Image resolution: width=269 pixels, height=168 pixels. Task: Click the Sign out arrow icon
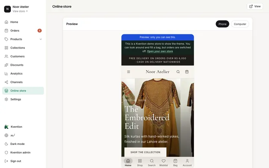coord(6,161)
